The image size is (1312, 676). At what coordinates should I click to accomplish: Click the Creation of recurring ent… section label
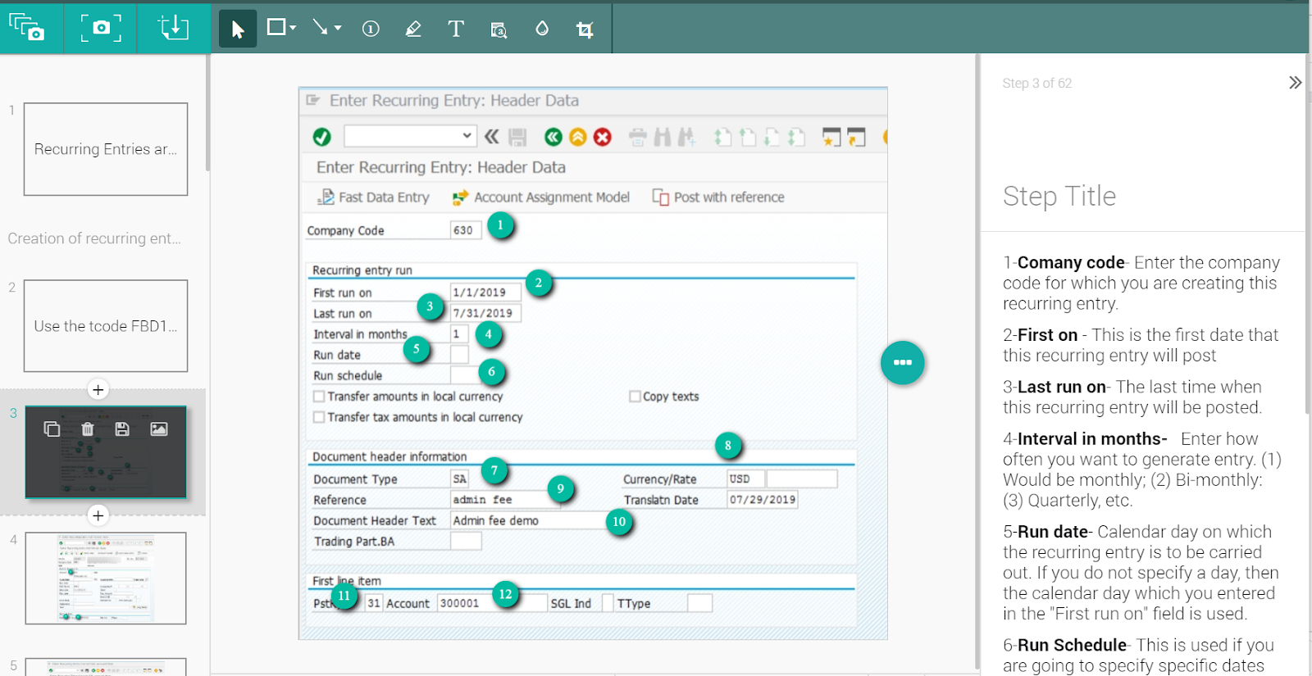click(x=94, y=238)
